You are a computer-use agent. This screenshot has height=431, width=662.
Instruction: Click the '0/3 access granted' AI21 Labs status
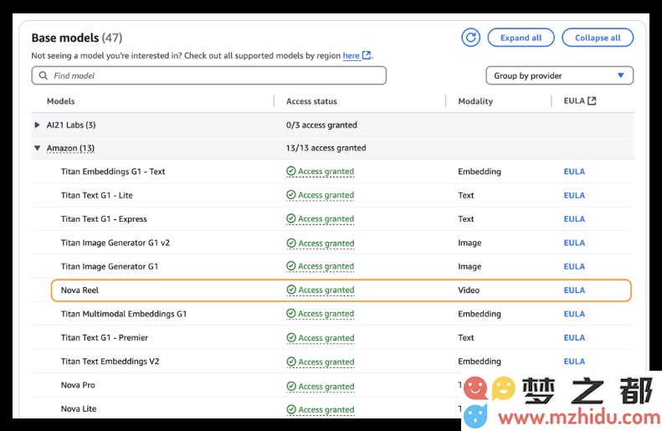pyautogui.click(x=321, y=125)
